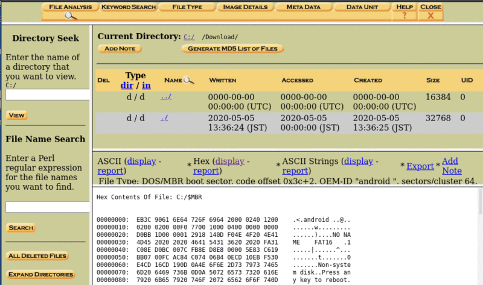Click the orange X Close icon
Screen dimensions: 483x285
[430, 16]
